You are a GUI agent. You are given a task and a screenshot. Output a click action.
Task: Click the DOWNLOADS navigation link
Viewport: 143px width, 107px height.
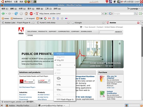(x=86, y=31)
